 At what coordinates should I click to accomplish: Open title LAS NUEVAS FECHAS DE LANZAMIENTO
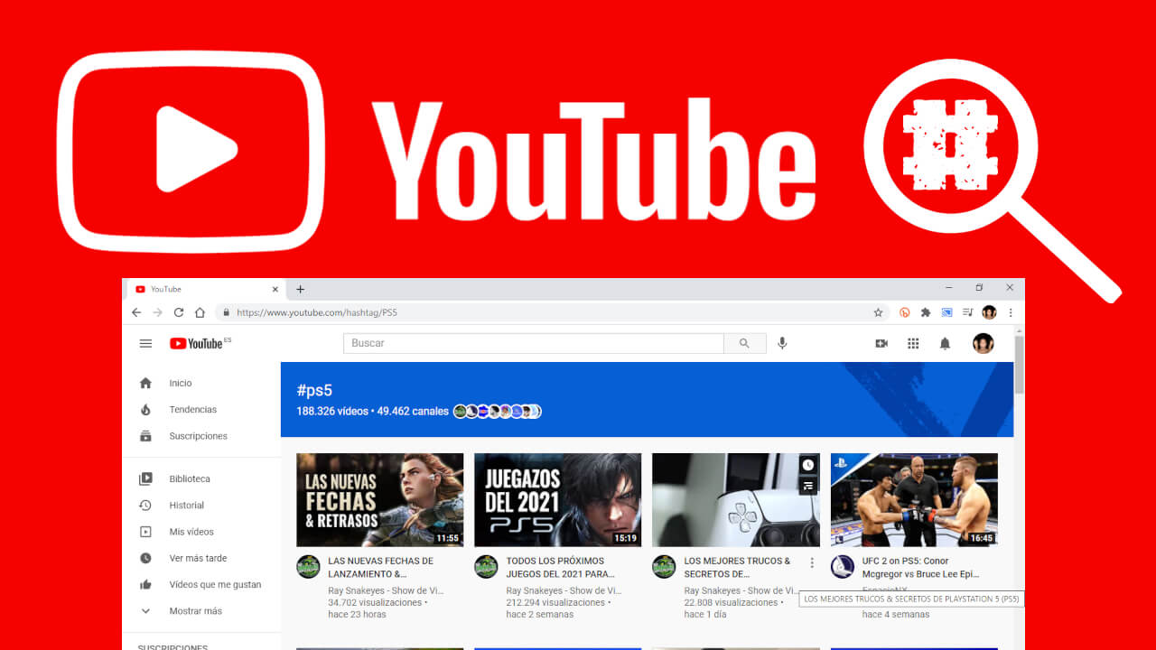point(381,567)
